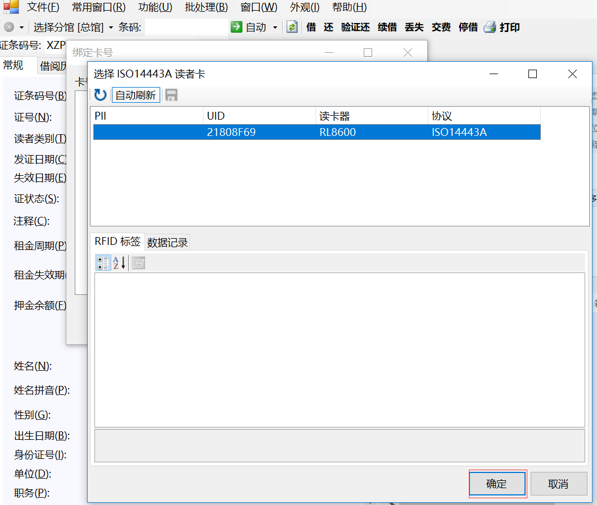
Task: Open the 批处理(B) menu
Action: 206,7
